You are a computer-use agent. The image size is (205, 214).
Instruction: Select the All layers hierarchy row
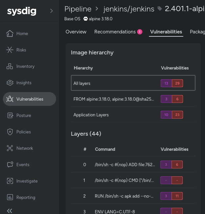[x=133, y=83]
